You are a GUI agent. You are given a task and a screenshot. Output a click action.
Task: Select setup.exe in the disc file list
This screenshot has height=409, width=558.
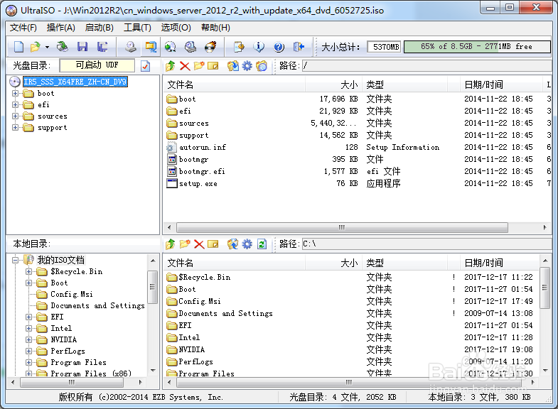tap(198, 183)
